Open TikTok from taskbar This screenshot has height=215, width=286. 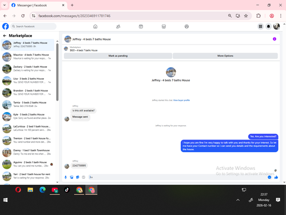tap(67, 190)
